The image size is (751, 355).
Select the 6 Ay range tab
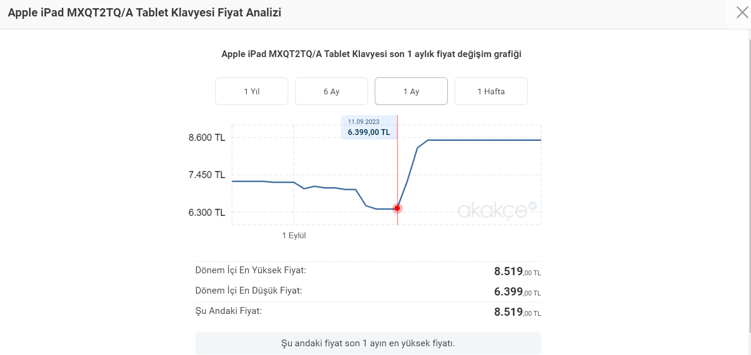pos(331,91)
